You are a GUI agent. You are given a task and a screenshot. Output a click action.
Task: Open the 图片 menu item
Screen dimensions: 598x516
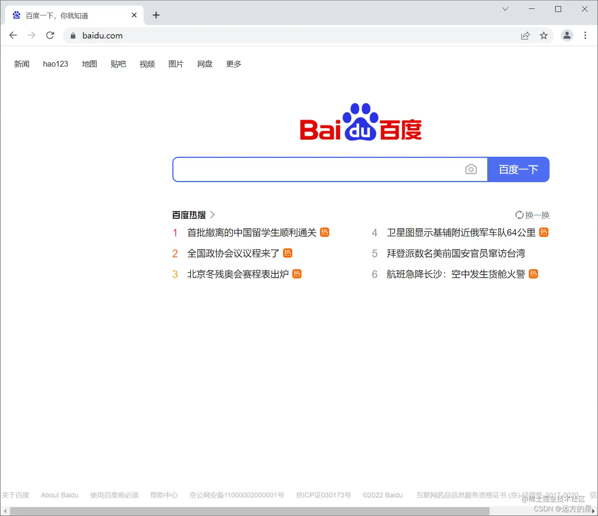pos(176,64)
